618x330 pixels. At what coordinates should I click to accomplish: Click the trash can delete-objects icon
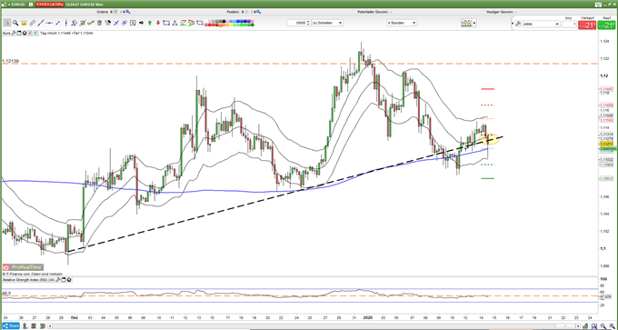tap(99, 23)
